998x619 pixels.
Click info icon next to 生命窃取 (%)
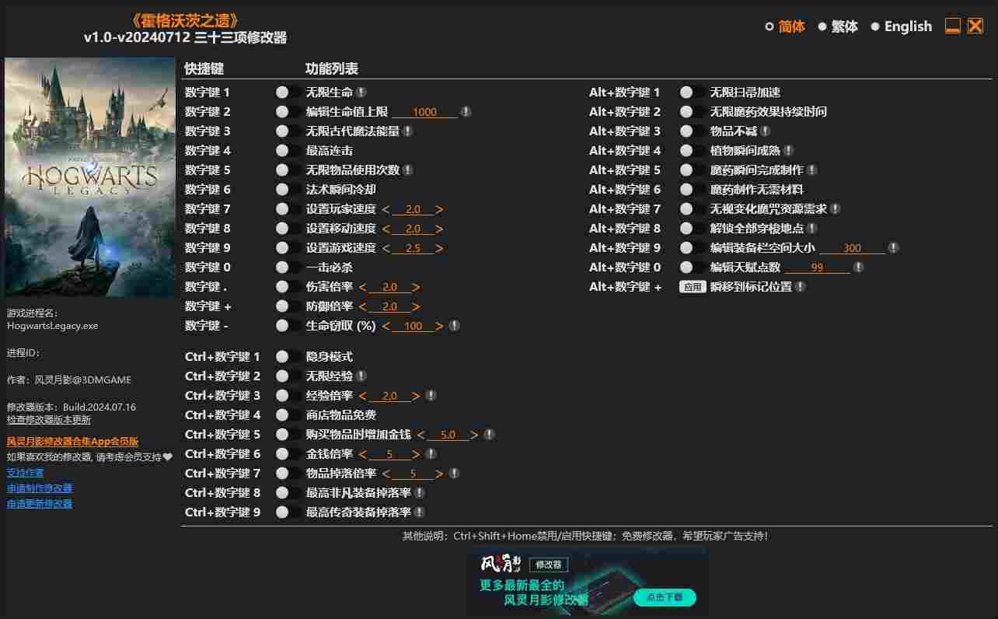click(454, 325)
